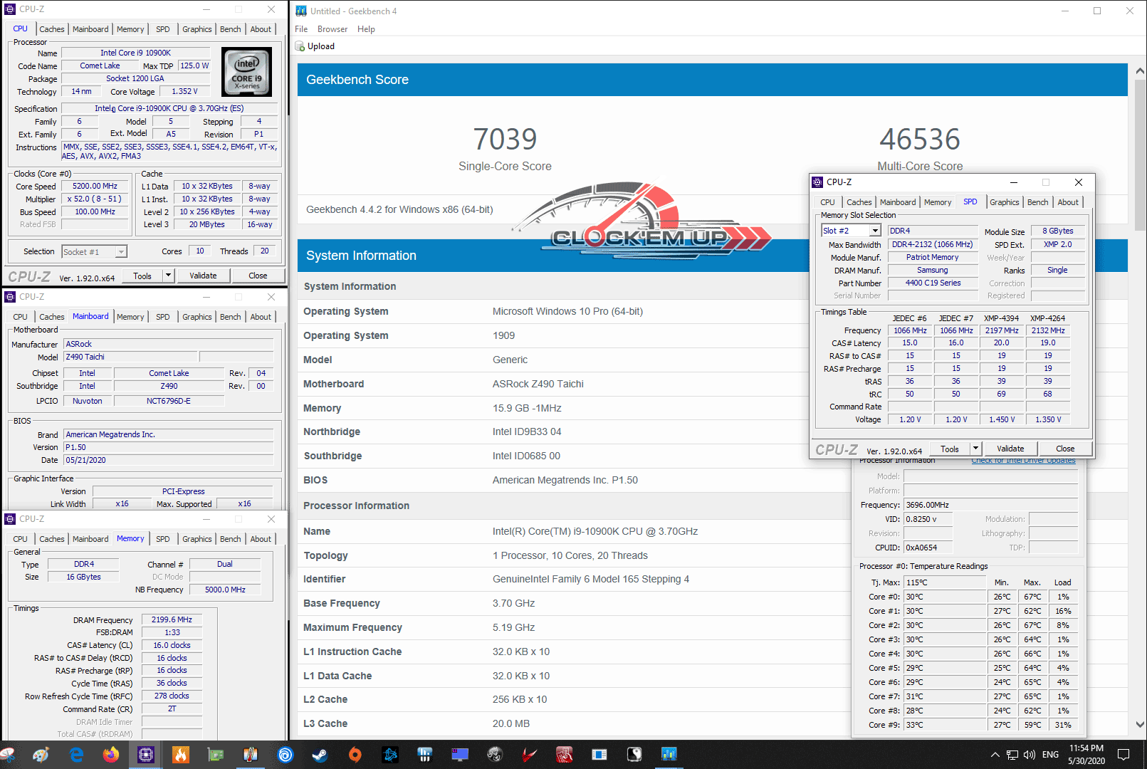This screenshot has width=1147, height=769.
Task: Open the Action Center notification icon
Action: [x=1124, y=754]
